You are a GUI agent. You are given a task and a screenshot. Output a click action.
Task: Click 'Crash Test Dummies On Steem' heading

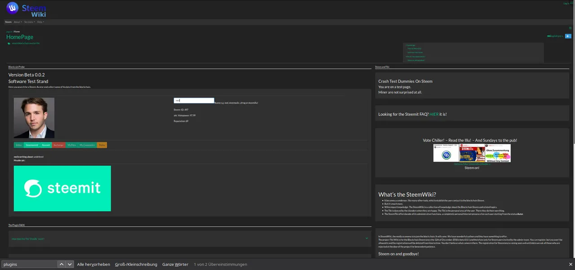405,81
